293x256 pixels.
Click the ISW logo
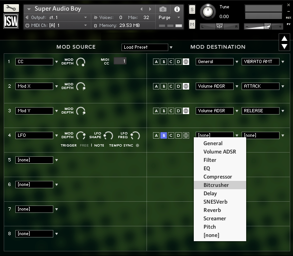(x=11, y=21)
